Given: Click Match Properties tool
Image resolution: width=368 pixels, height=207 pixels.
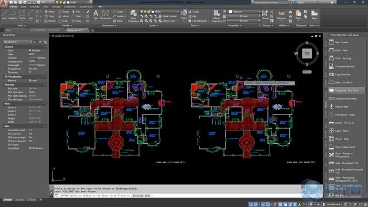Looking at the screenshot, I should (216, 16).
